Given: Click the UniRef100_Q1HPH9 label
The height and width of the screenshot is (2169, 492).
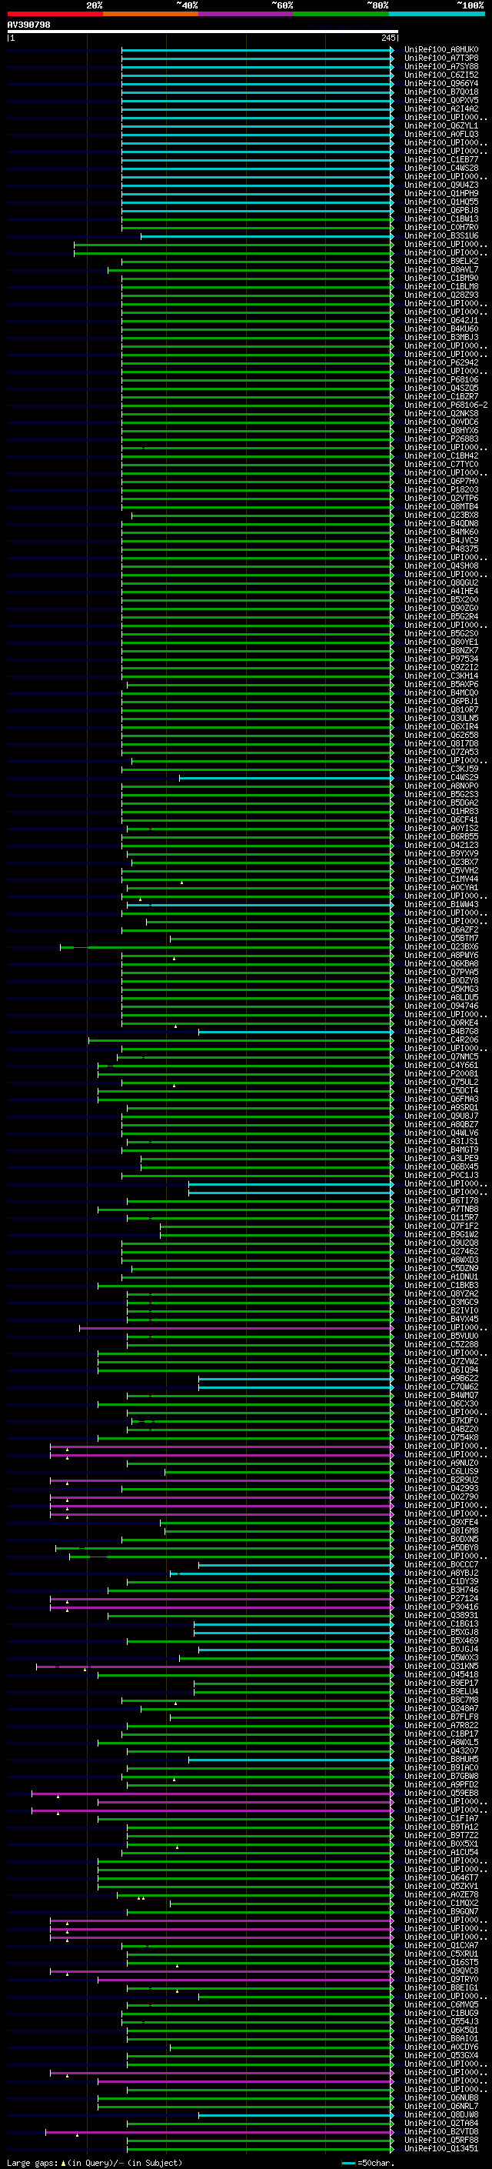Looking at the screenshot, I should (441, 194).
